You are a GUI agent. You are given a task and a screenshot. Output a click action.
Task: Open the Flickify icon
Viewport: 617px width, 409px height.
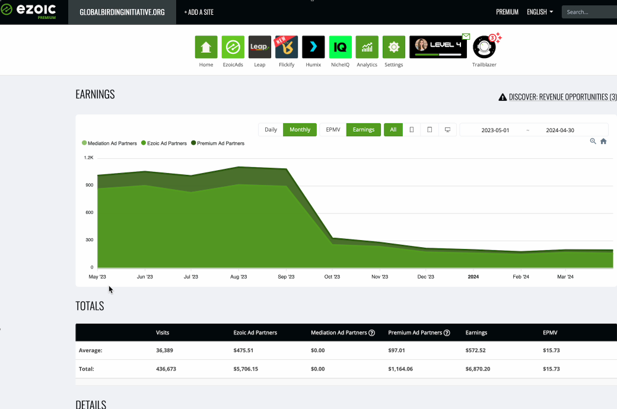(x=287, y=47)
